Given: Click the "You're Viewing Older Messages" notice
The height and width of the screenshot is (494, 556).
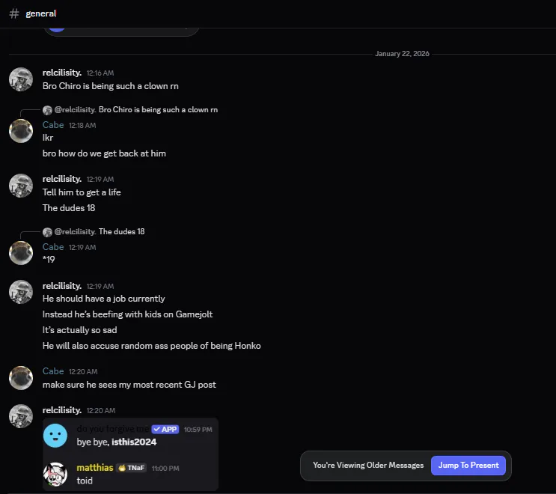Looking at the screenshot, I should [x=367, y=466].
